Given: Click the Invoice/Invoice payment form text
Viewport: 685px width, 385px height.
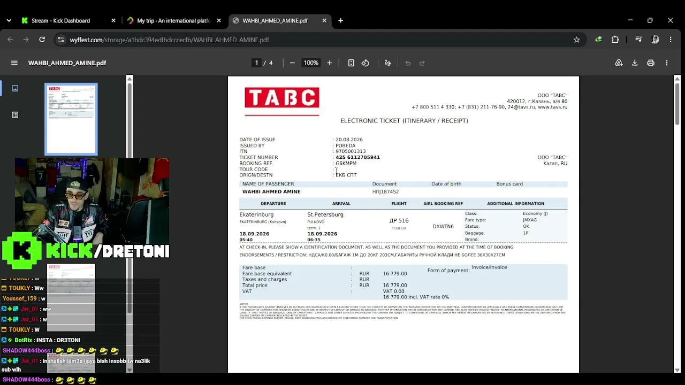Looking at the screenshot, I should [x=489, y=267].
